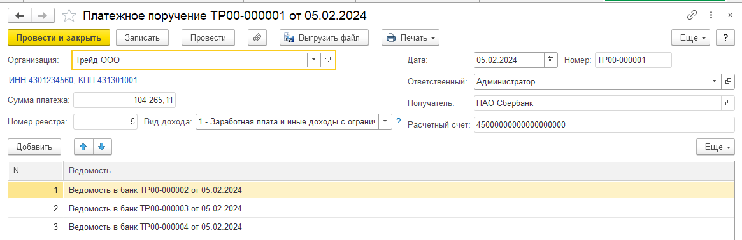
Task: Click the Организация field with Трейд ООО
Action: [190, 60]
